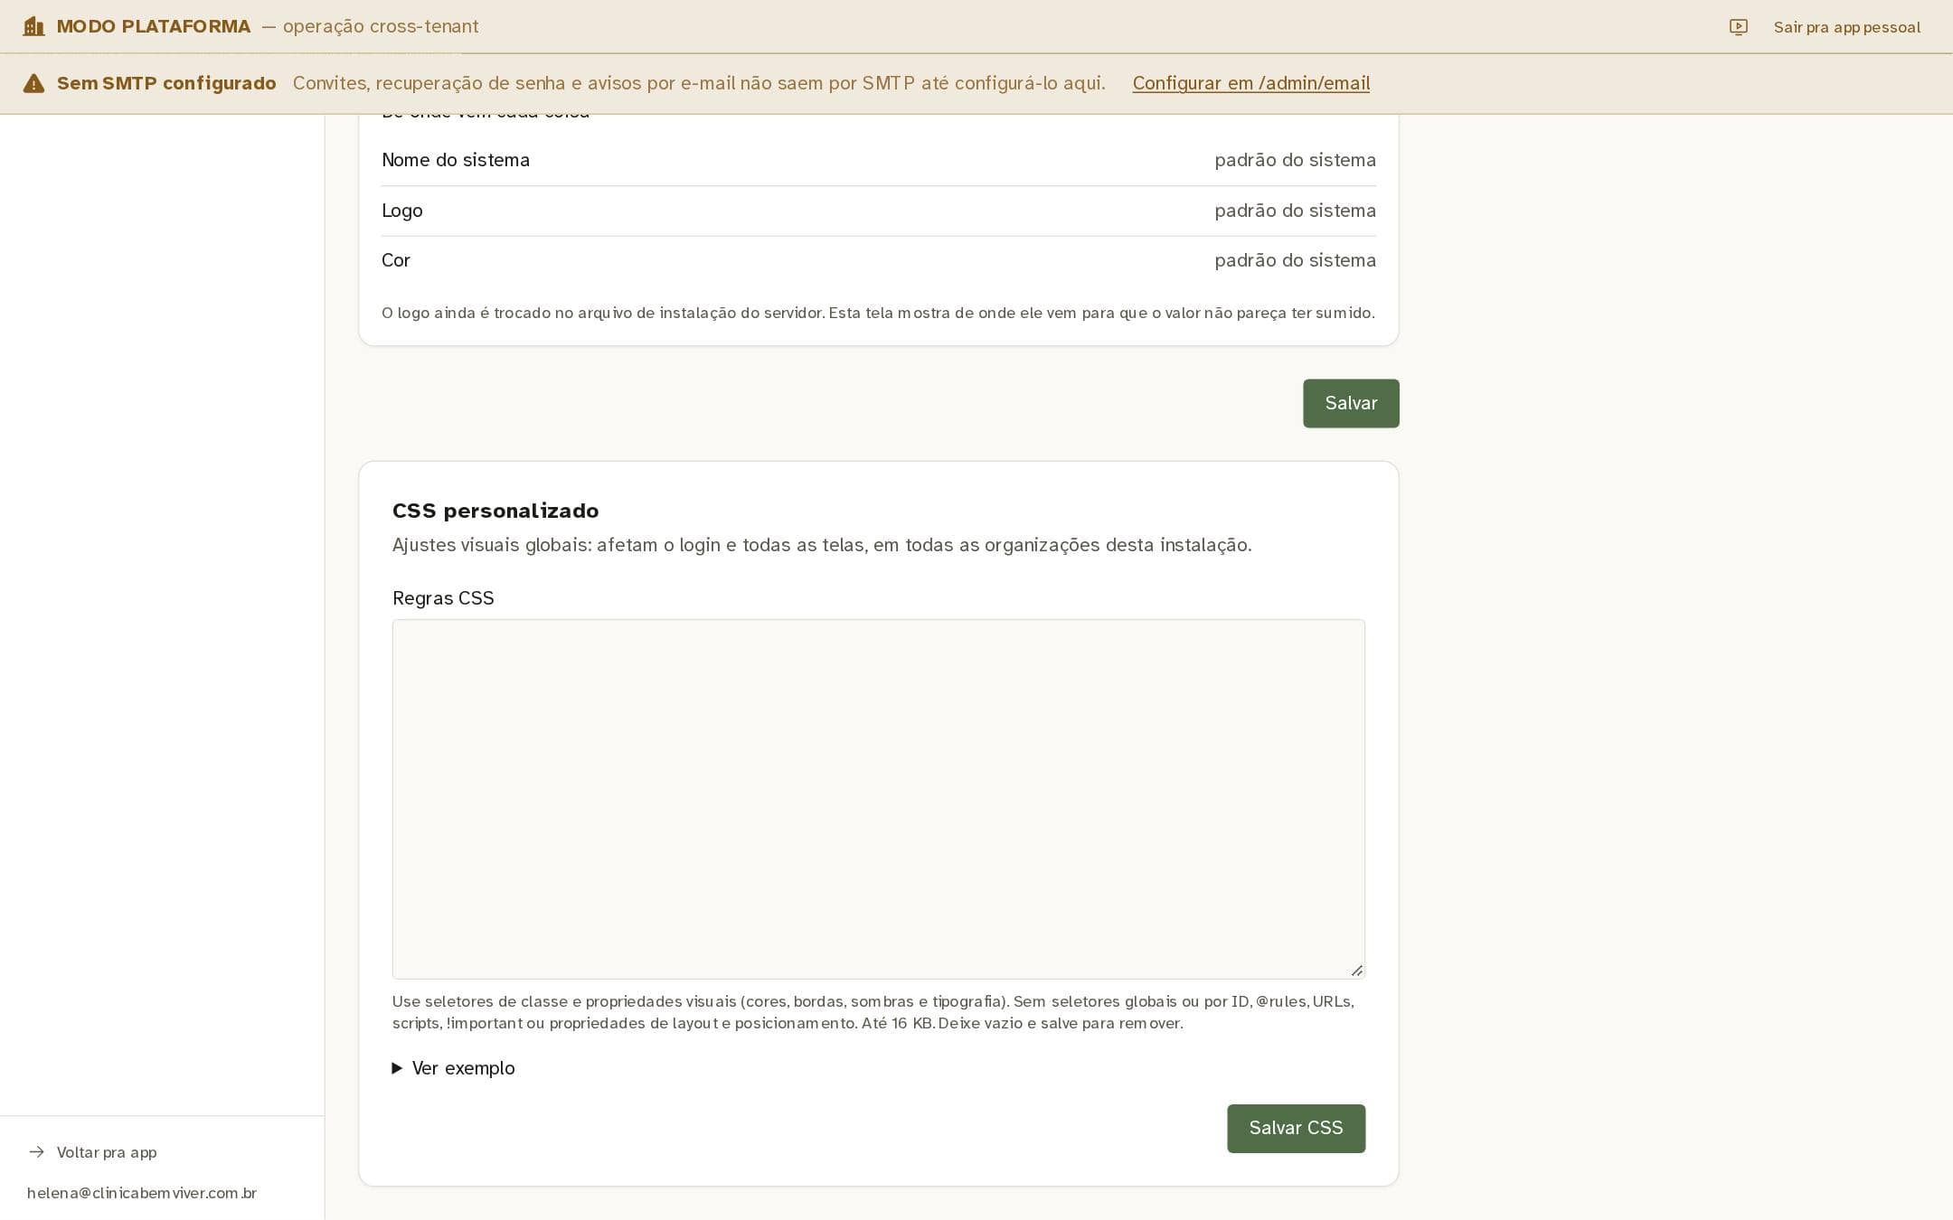Click the platform mode building icon
This screenshot has height=1220, width=1953.
click(33, 26)
